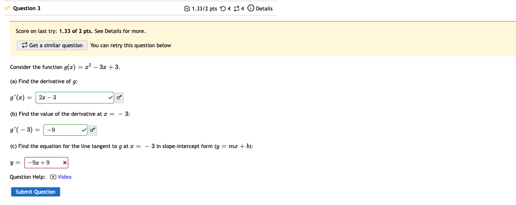Viewport: 516px width, 205px height.
Task: Click the Question 3 heading
Action: coord(27,8)
